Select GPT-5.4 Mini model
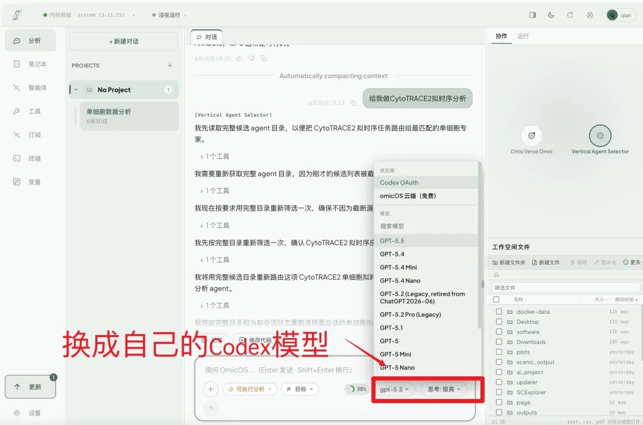 click(426, 267)
